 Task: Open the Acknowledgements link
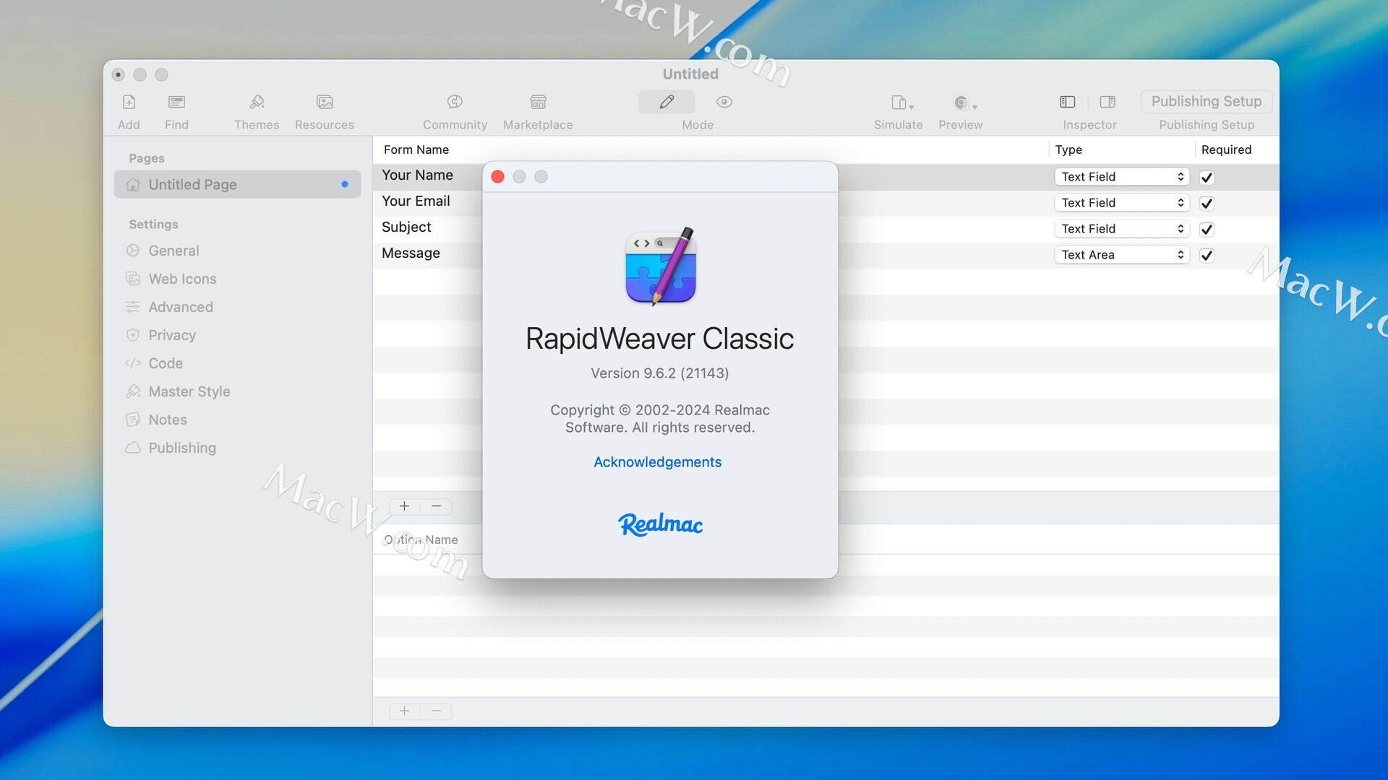[657, 462]
